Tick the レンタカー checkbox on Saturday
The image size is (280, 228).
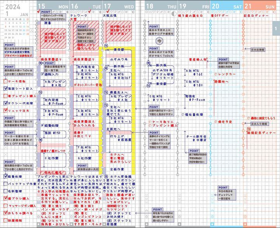point(216,74)
